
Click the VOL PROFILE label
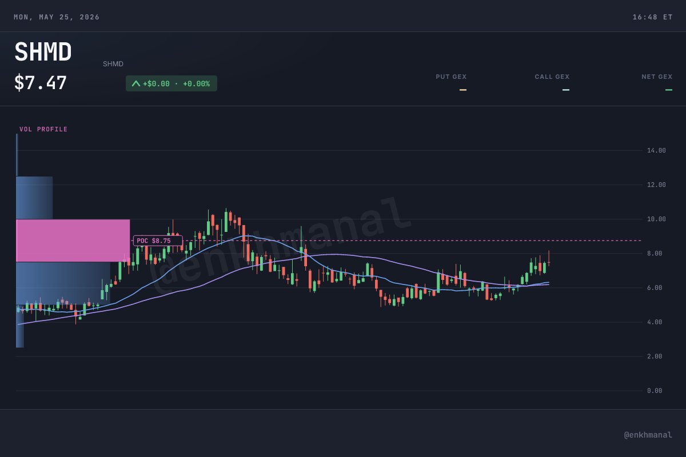point(43,129)
